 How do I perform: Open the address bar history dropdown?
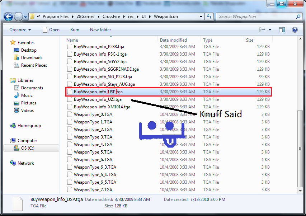201,17
